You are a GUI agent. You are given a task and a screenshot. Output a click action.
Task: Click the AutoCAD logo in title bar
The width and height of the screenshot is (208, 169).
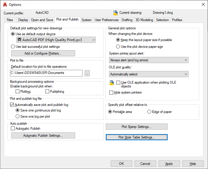5,4
